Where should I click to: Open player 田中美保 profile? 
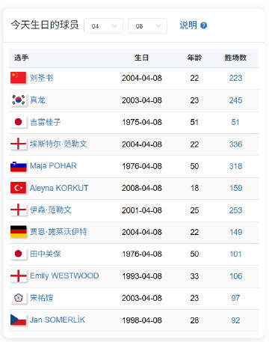(x=46, y=254)
